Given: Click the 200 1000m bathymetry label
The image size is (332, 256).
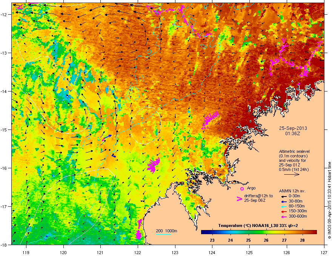Looking at the screenshot, I should coord(166,231).
